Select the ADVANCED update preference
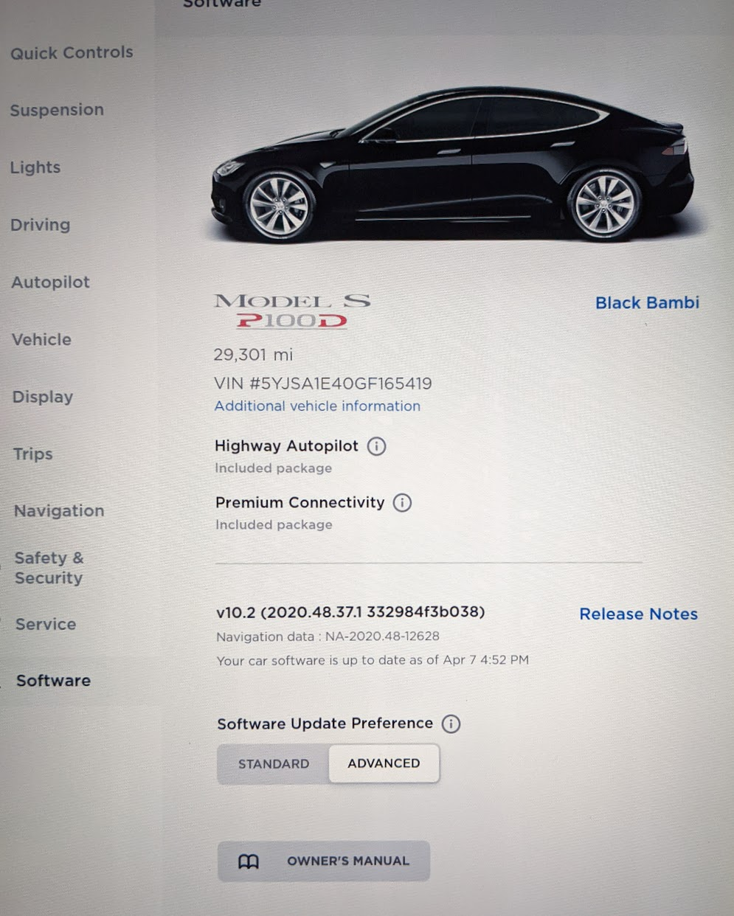This screenshot has width=734, height=916. [384, 763]
